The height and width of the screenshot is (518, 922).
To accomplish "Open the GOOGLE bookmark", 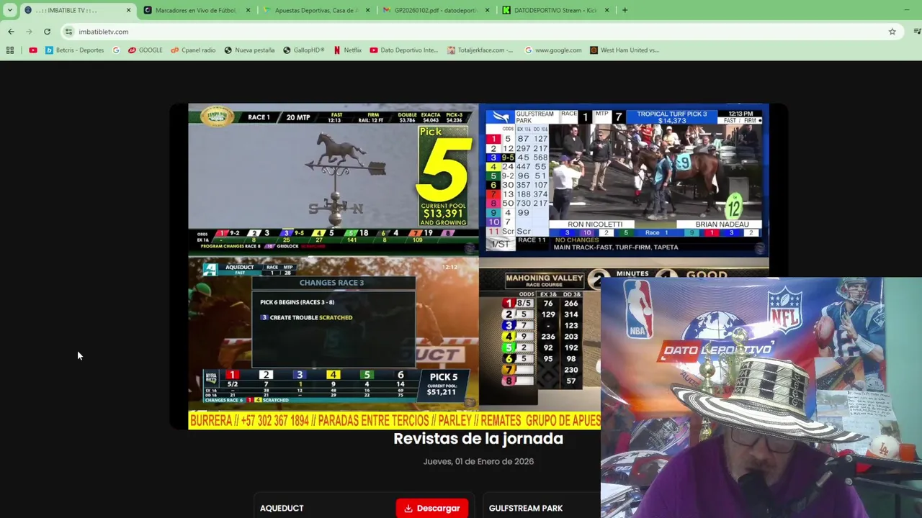I will 146,50.
